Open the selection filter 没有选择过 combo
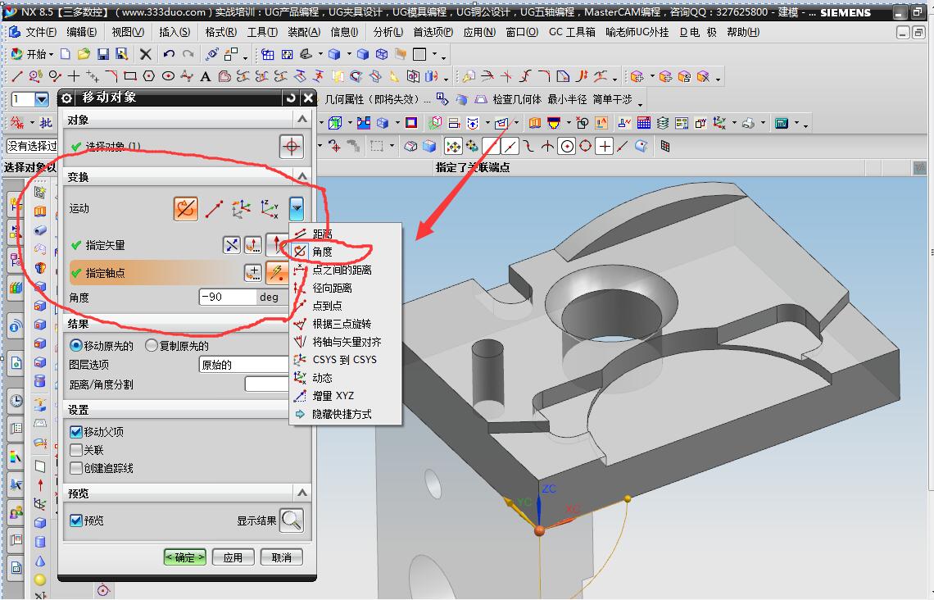Image resolution: width=934 pixels, height=600 pixels. point(32,146)
